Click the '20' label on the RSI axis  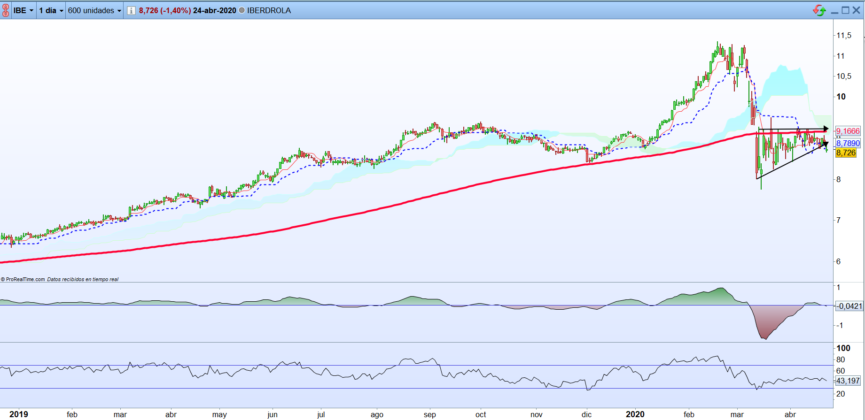point(841,394)
